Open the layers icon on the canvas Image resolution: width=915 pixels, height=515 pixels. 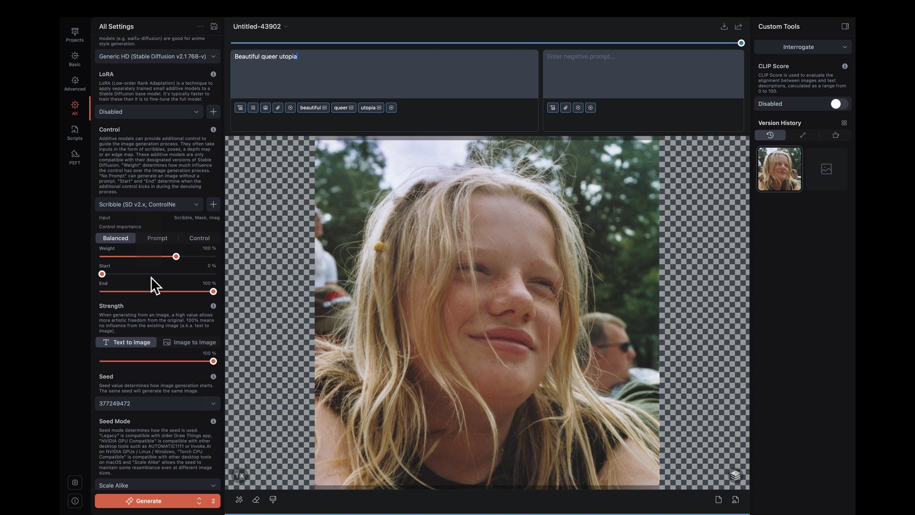tap(735, 475)
